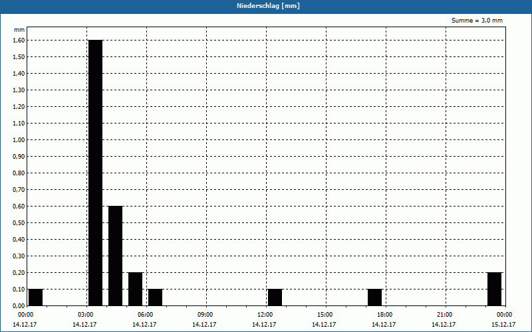Click the 09:00 time axis label
The width and height of the screenshot is (532, 332).
(x=205, y=315)
